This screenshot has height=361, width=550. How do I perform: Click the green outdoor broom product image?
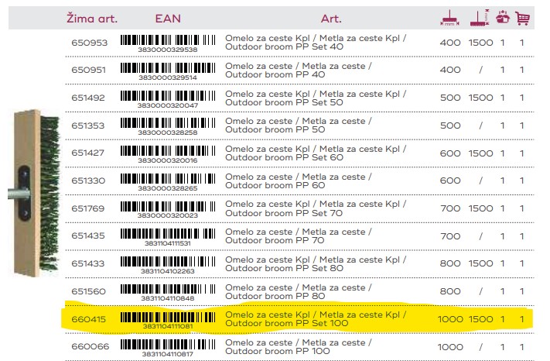pos(34,193)
